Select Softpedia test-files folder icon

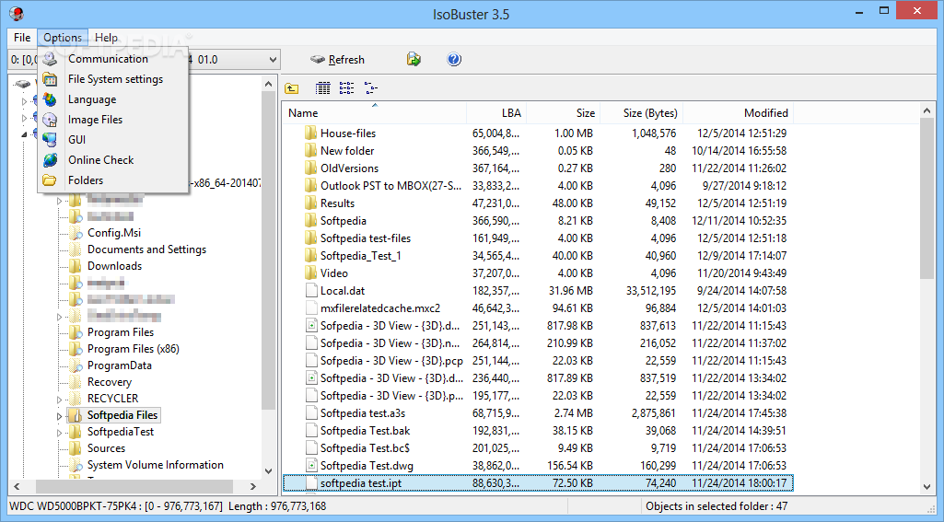point(310,238)
